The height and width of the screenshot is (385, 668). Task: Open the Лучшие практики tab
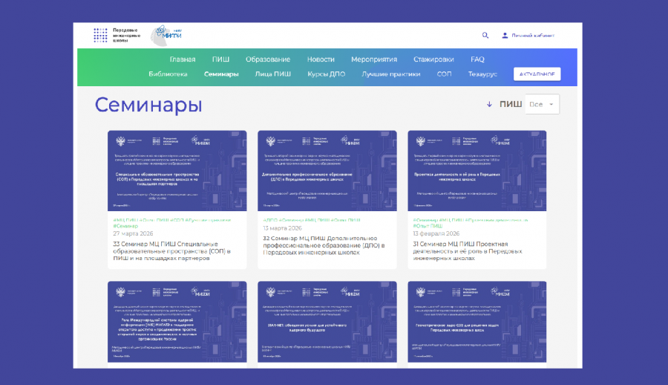click(x=391, y=74)
